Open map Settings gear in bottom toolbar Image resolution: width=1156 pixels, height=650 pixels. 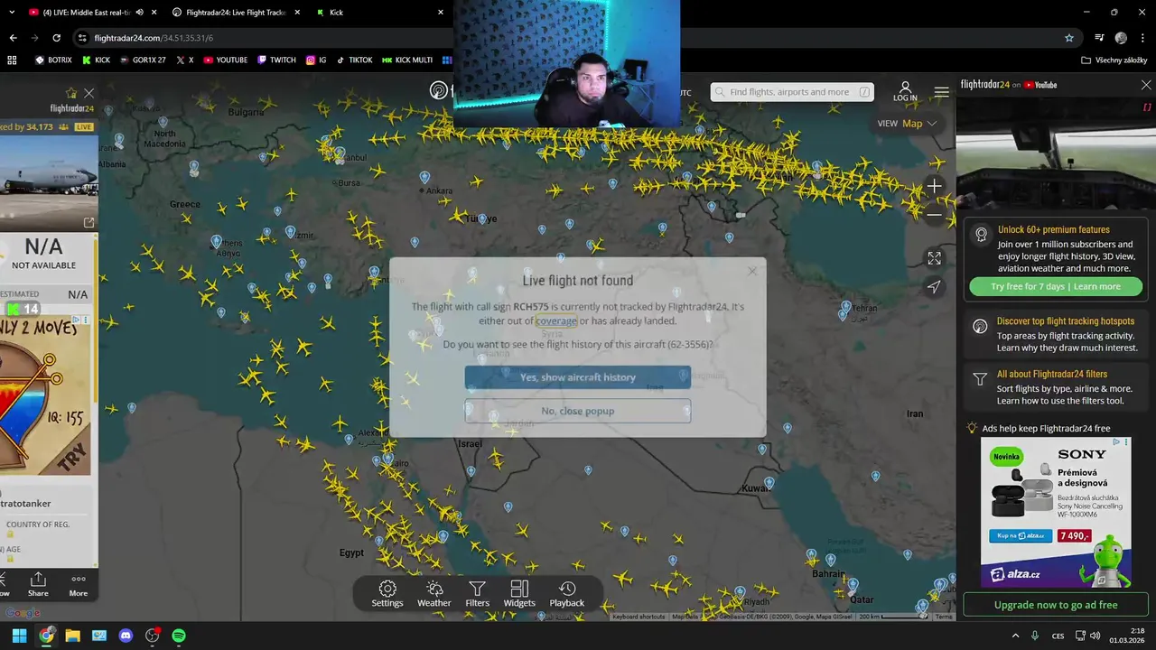(387, 593)
